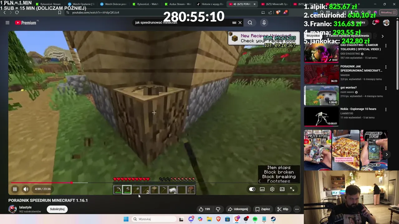Open GIGI D'AGOSTINO video thumbnail
This screenshot has height=224, width=399.
coord(321,52)
